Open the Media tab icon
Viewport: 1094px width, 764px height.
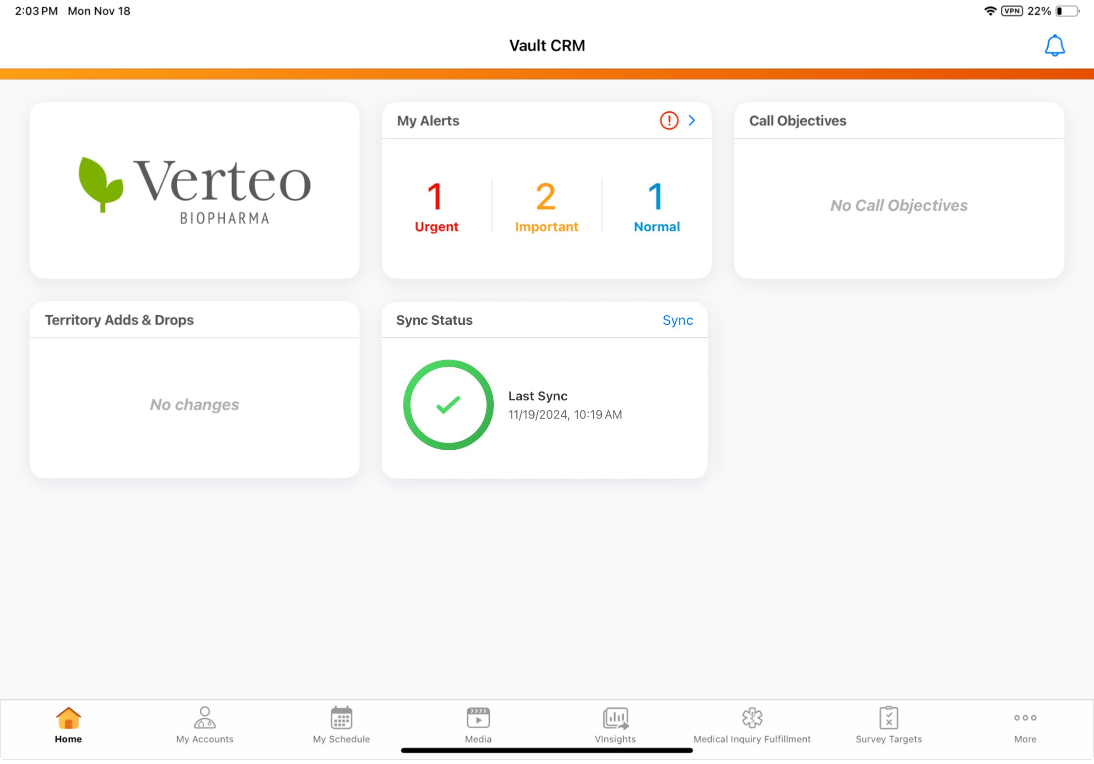click(x=478, y=718)
